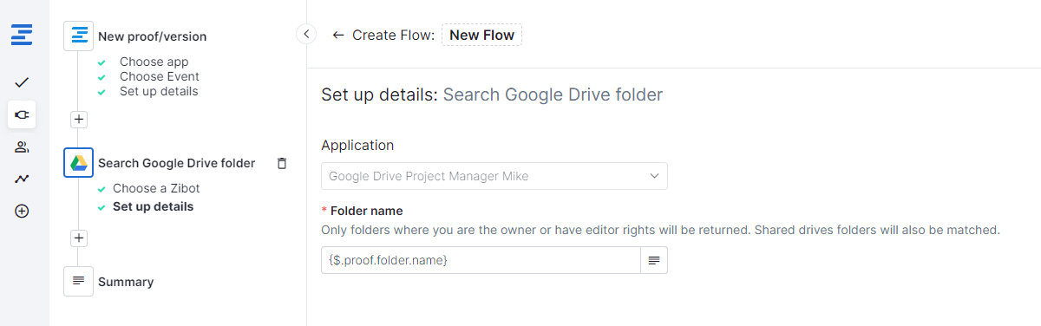
Task: Open the variable picker beside Folder name
Action: 654,260
